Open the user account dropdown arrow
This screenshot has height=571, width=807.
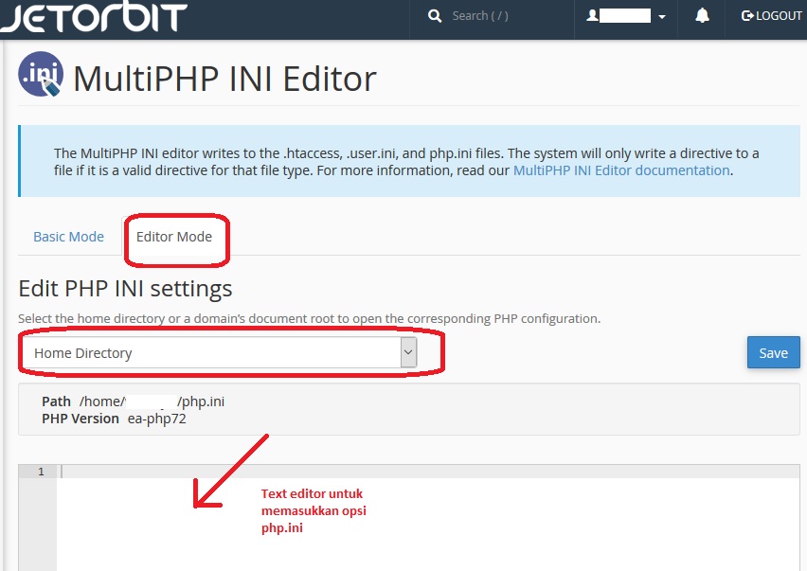pos(662,17)
